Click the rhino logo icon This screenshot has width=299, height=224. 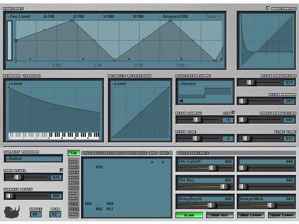tap(13, 211)
